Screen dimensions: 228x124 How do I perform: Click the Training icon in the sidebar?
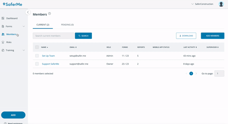pos(3,50)
